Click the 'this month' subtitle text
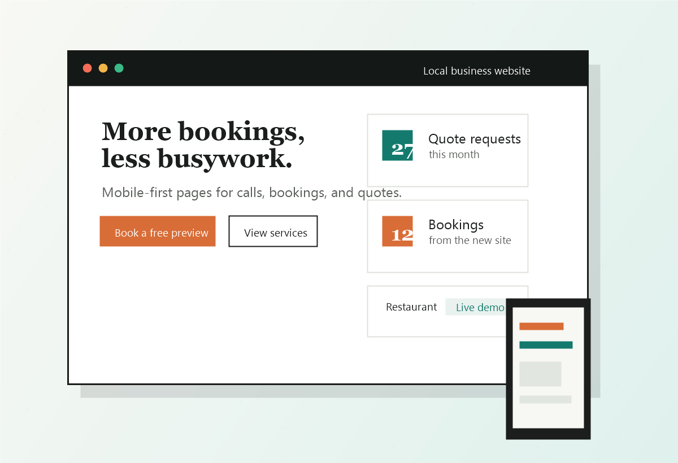The height and width of the screenshot is (463, 678). [454, 155]
